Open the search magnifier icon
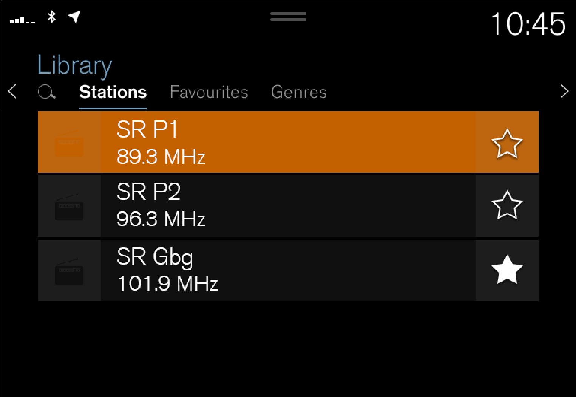Viewport: 576px width, 397px height. click(x=46, y=92)
